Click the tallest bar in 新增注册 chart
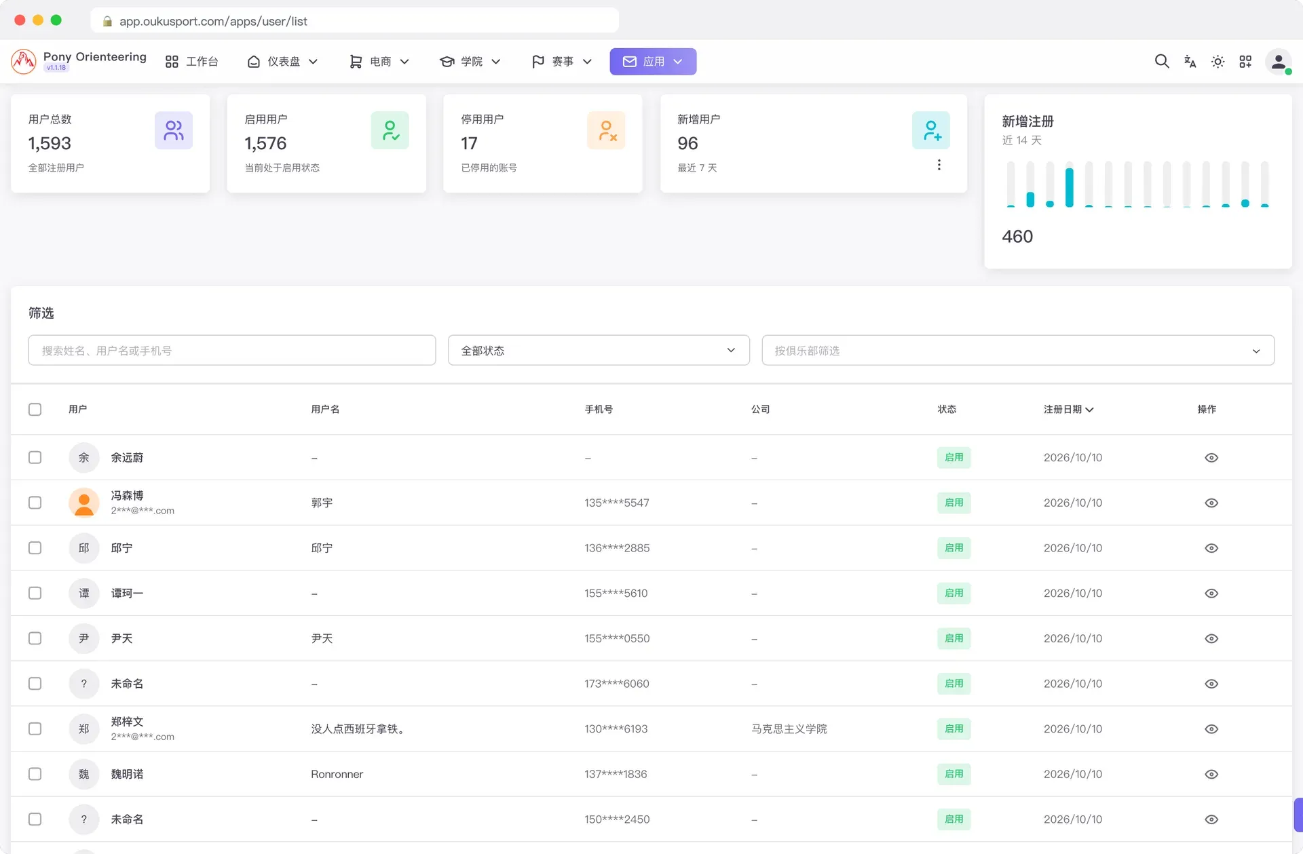Image resolution: width=1303 pixels, height=854 pixels. (x=1070, y=187)
